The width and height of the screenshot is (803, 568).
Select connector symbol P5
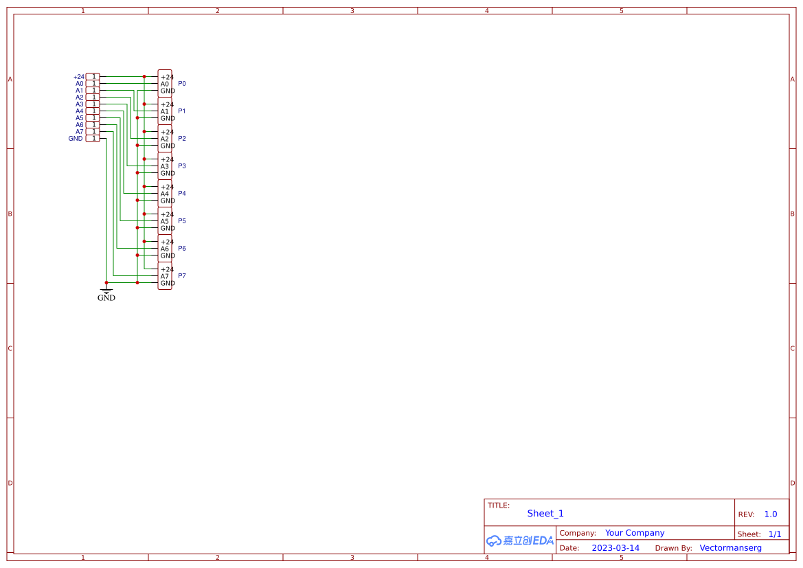[x=164, y=220]
